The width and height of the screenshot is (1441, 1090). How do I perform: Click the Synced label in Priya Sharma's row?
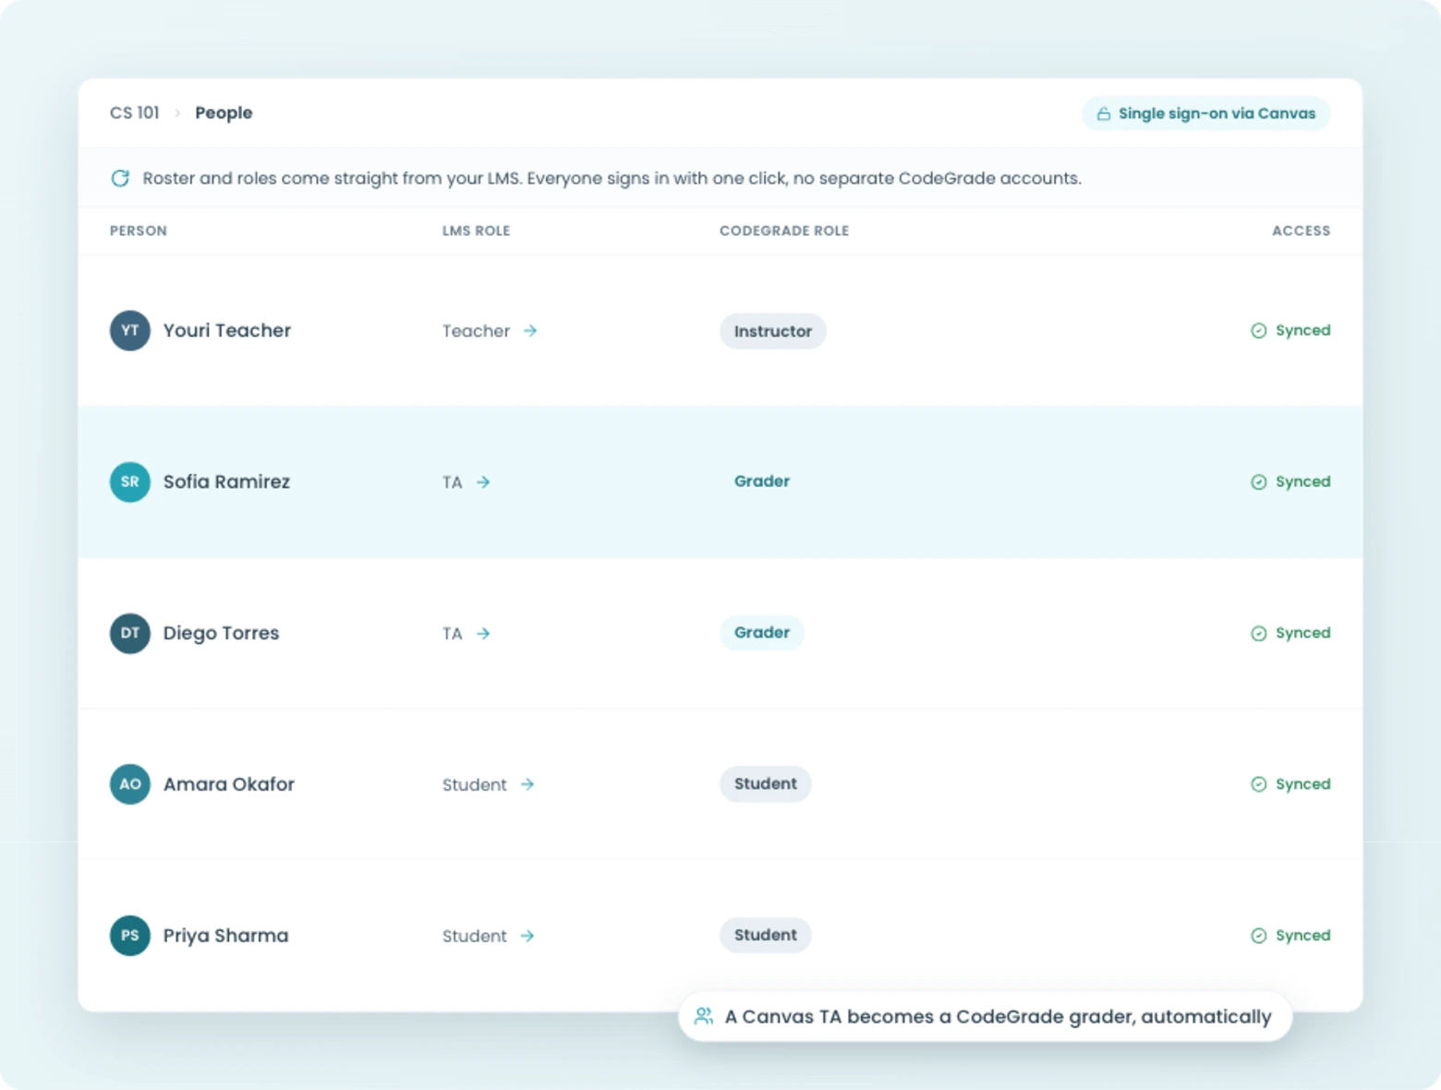click(1302, 936)
